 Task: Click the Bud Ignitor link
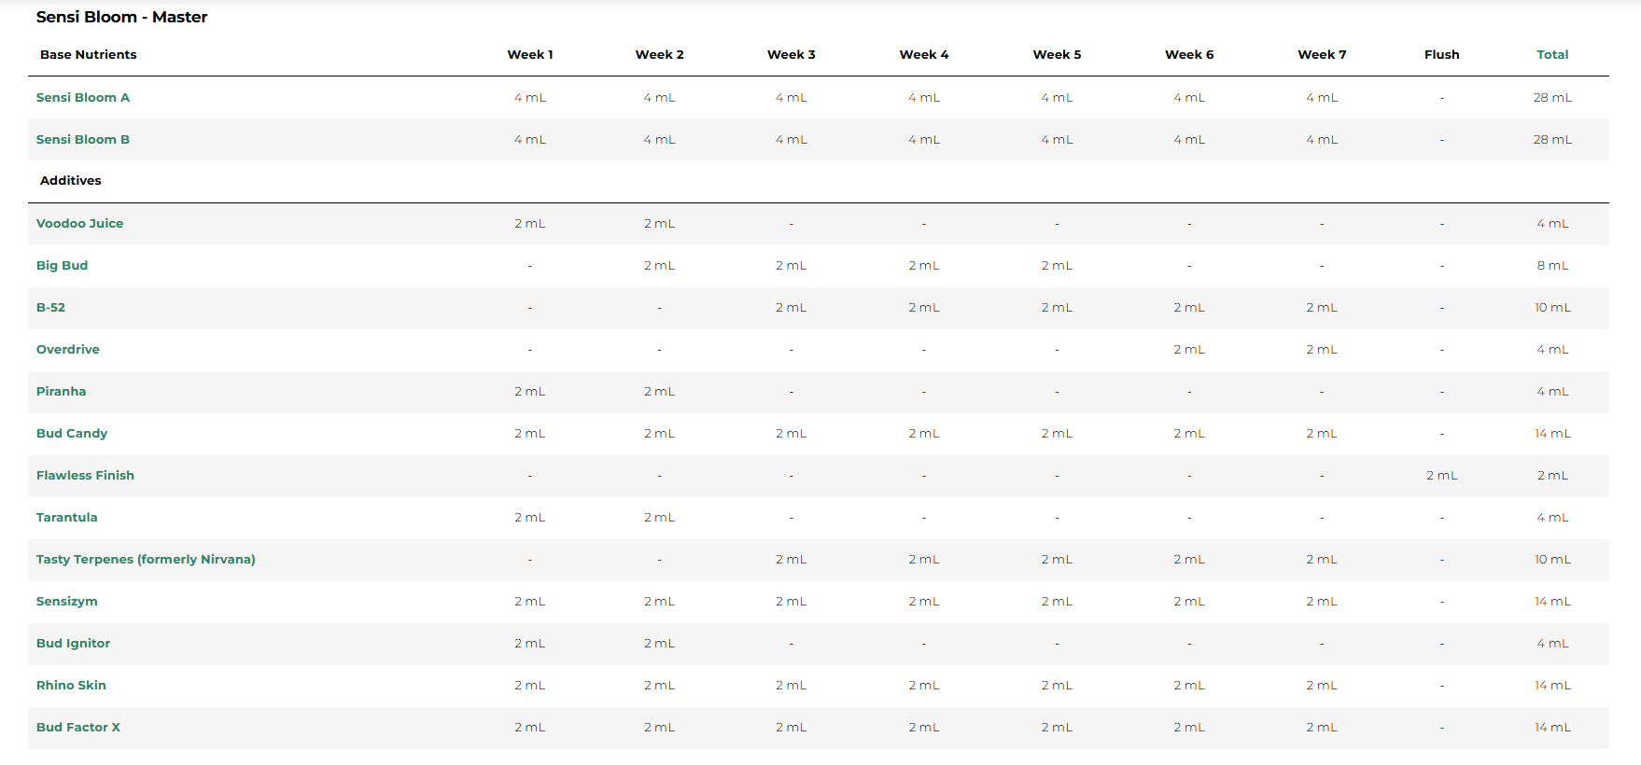(73, 644)
